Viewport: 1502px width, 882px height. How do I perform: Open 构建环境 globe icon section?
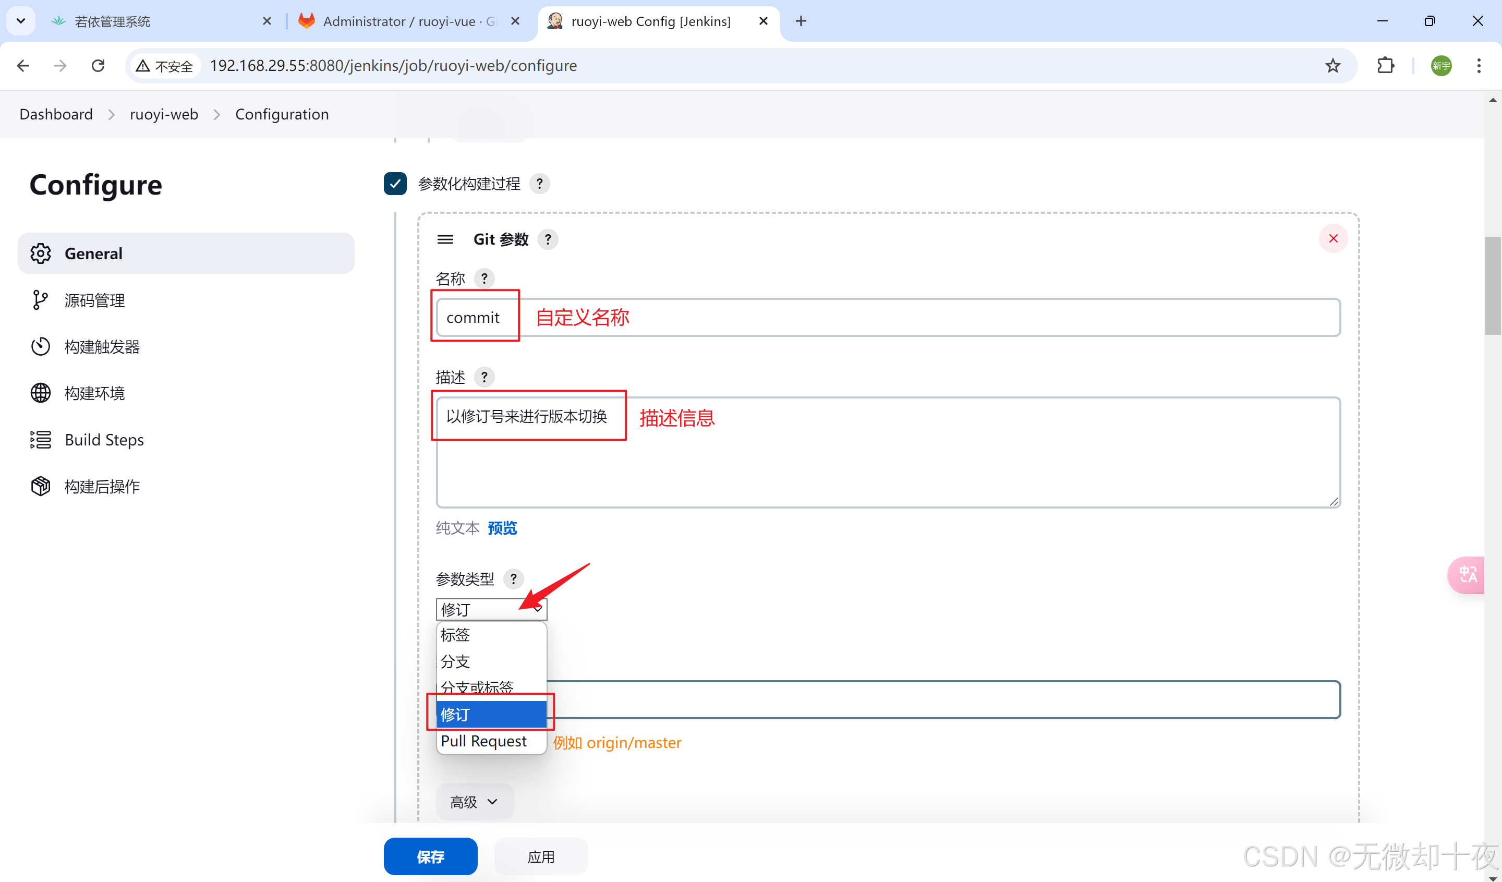41,393
